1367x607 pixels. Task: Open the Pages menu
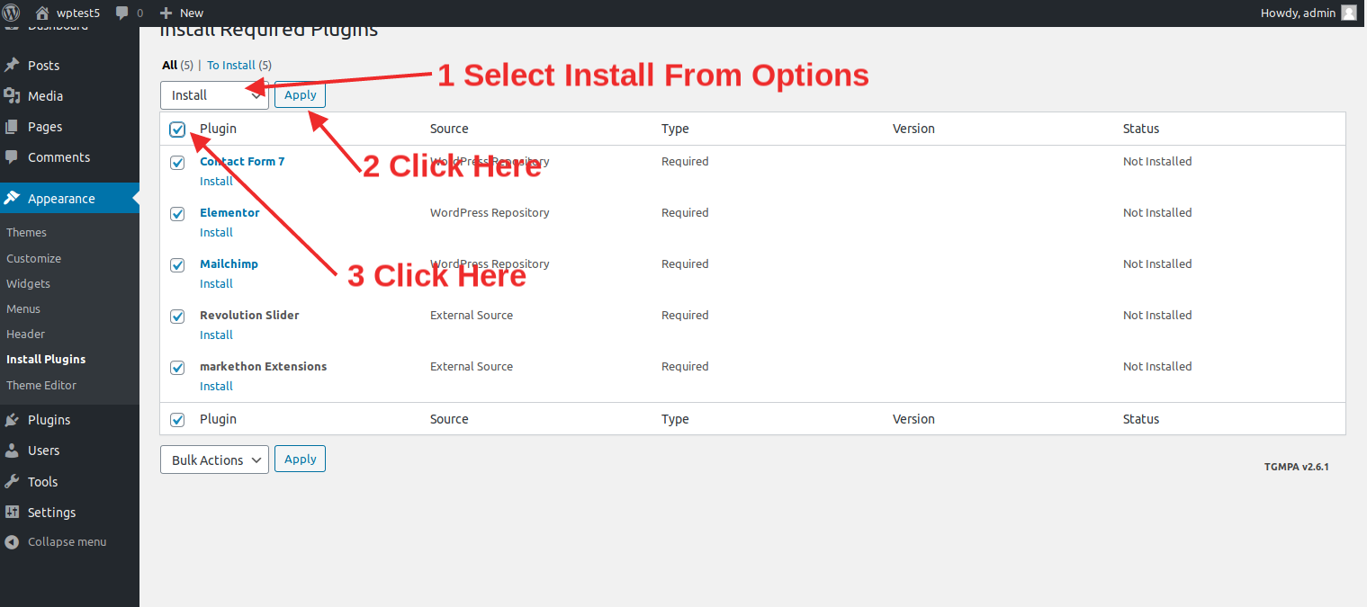45,127
